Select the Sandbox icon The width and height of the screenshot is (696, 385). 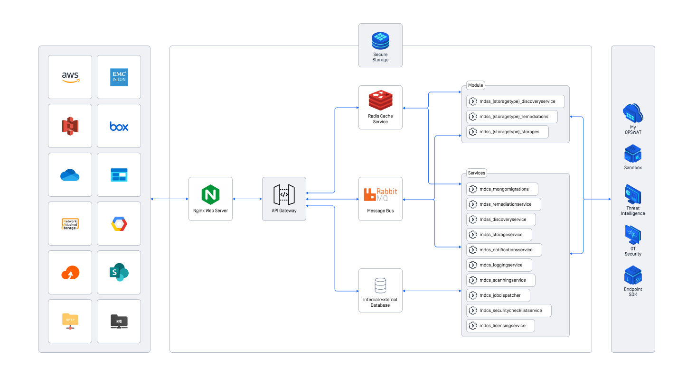(x=633, y=155)
